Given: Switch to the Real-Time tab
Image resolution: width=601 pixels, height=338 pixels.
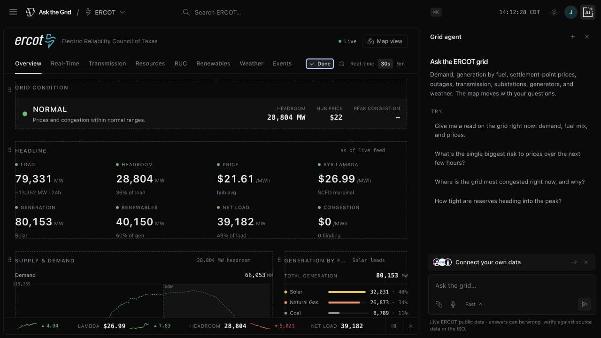Looking at the screenshot, I should coord(65,63).
